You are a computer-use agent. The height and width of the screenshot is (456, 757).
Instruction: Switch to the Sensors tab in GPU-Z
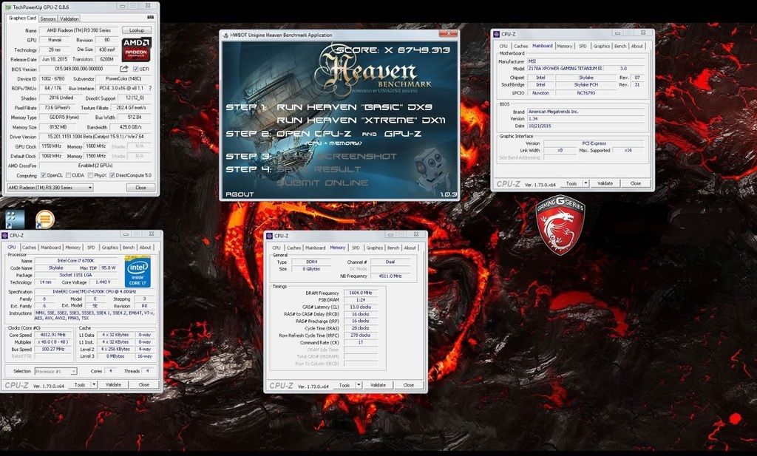48,18
